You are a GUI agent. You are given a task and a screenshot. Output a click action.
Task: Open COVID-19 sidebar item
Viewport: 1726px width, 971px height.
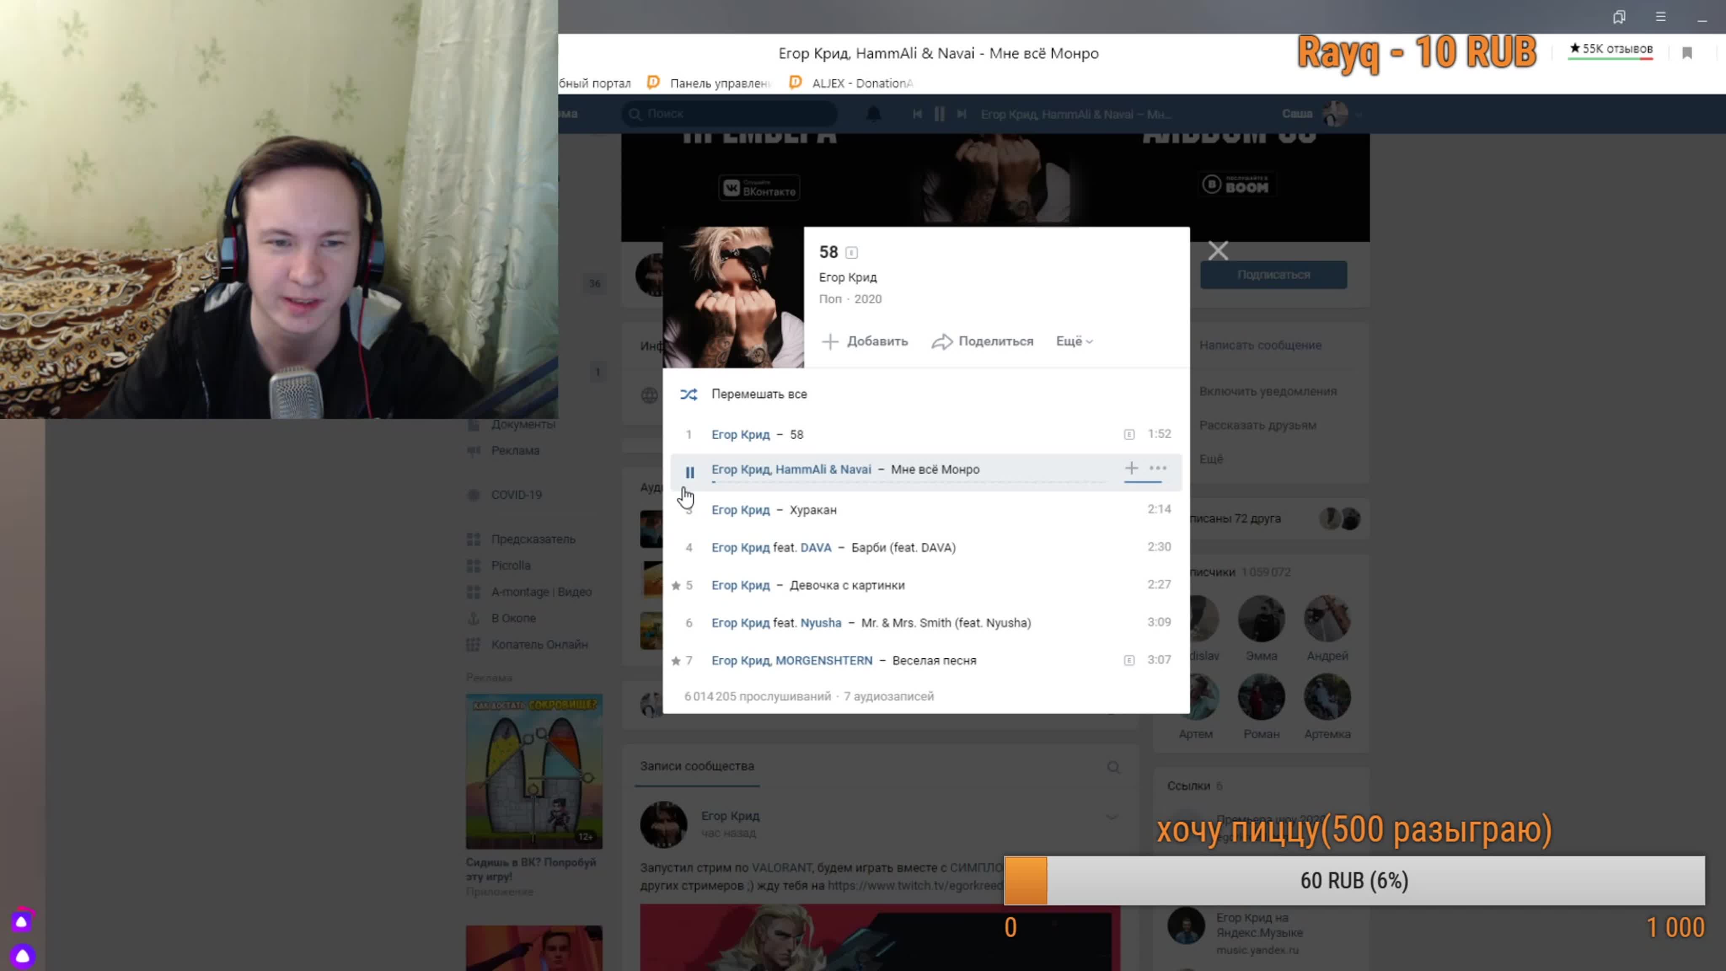pos(516,494)
